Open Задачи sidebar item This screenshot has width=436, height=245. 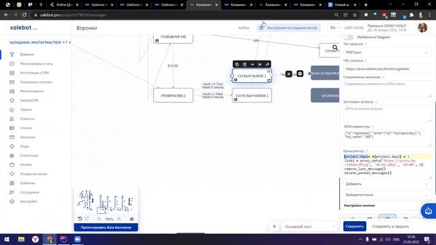point(26,110)
